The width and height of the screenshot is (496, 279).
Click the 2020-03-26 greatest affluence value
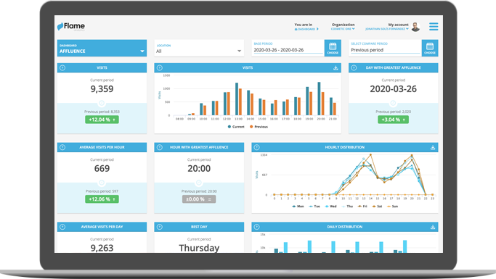[x=393, y=89]
